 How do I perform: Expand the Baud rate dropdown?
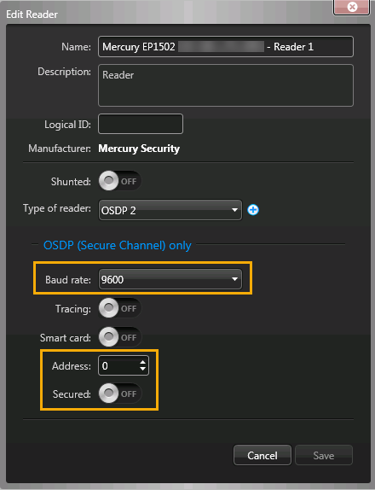(170, 279)
